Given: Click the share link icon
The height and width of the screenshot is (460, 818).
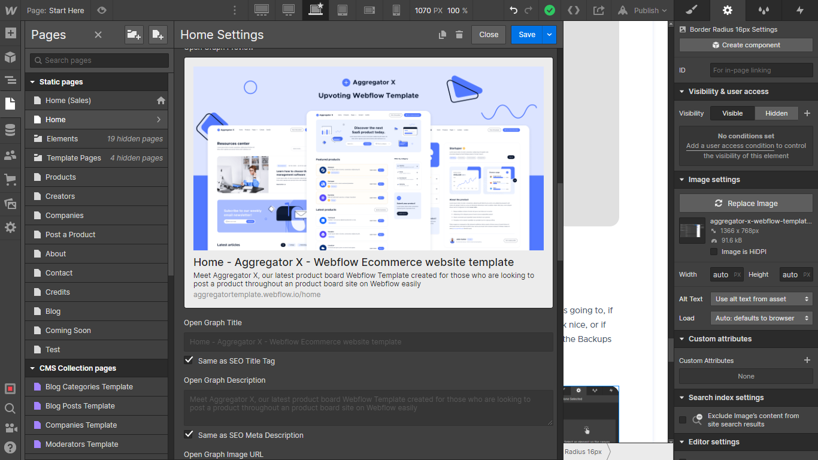Looking at the screenshot, I should point(599,10).
